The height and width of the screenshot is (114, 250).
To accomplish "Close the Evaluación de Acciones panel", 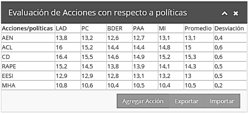I will coord(235,14).
